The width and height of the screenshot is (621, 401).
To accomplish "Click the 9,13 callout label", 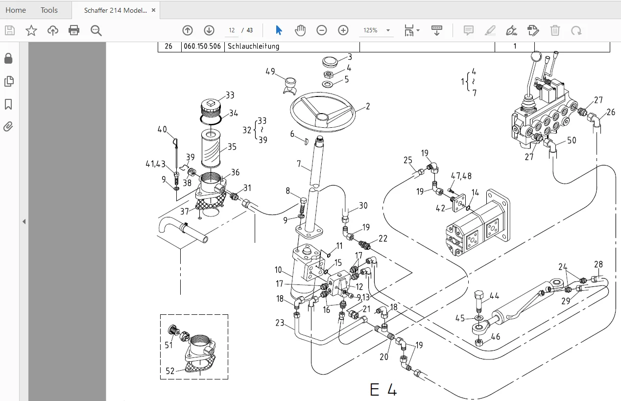I will [x=364, y=297].
